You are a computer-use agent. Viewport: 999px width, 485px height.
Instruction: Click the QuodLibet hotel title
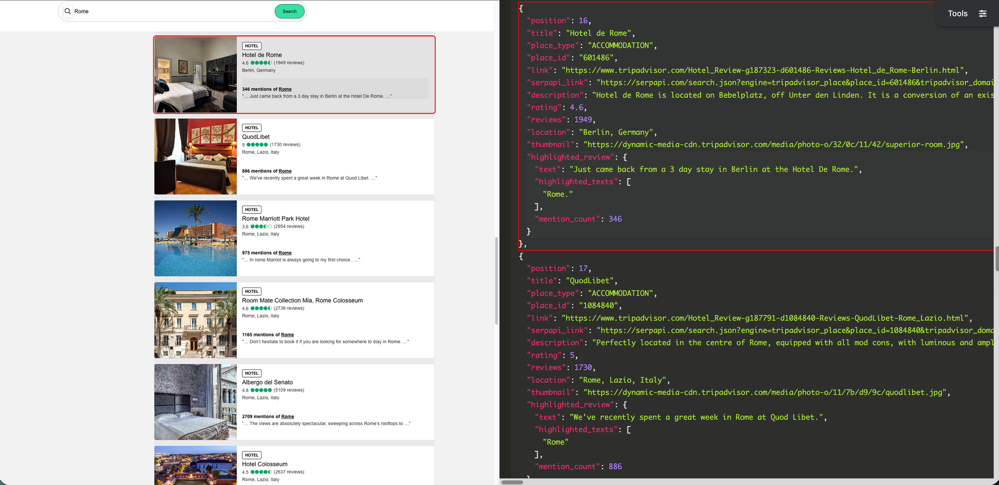[x=256, y=137]
